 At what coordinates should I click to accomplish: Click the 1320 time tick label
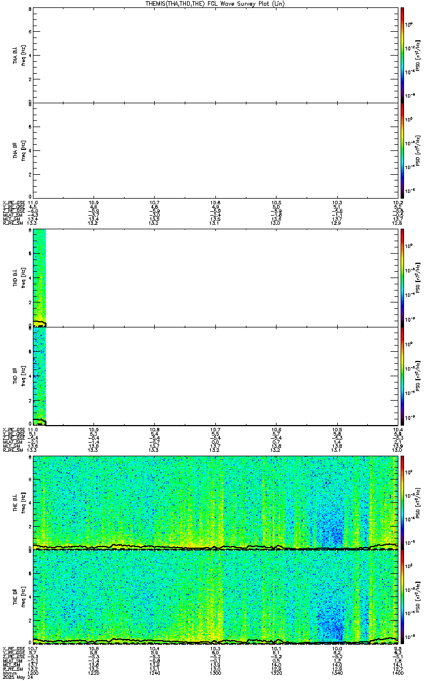click(275, 672)
